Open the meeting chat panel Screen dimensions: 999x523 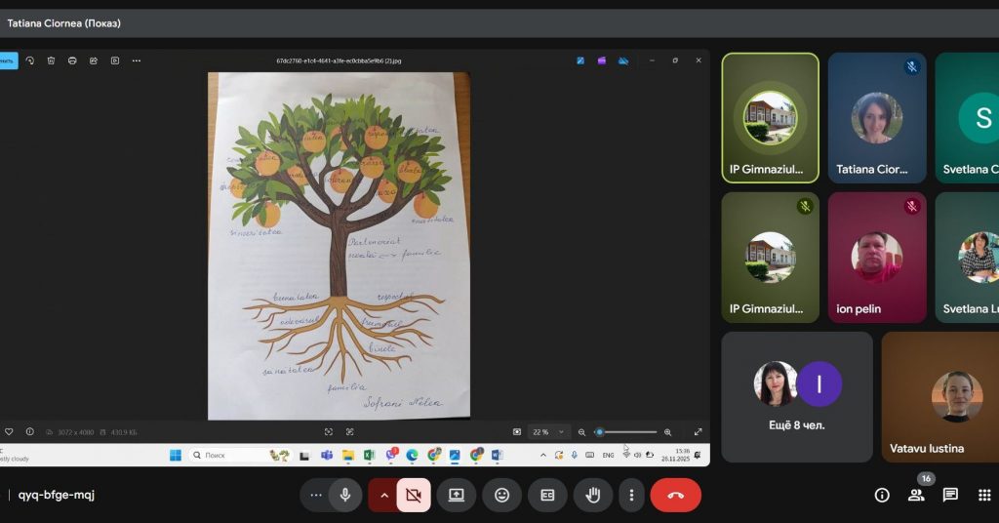(950, 495)
